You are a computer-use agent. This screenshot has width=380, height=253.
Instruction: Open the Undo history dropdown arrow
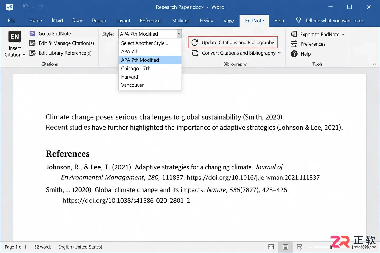(32, 7)
